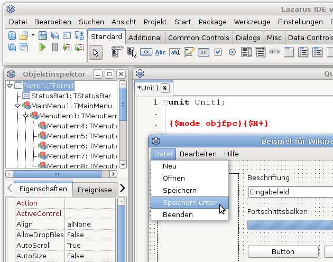Viewport: 333px width, 262px height.
Task: Click the View Units icon
Action: tap(12, 47)
